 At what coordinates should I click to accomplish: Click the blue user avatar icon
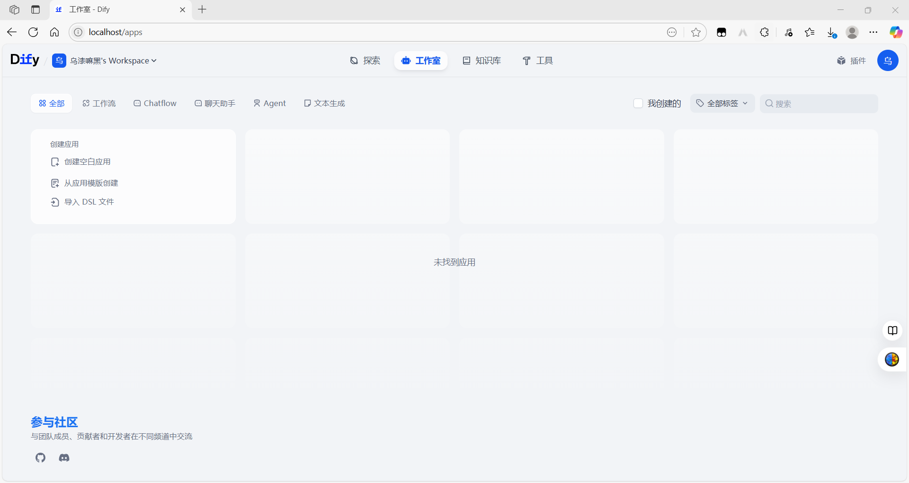coord(888,61)
